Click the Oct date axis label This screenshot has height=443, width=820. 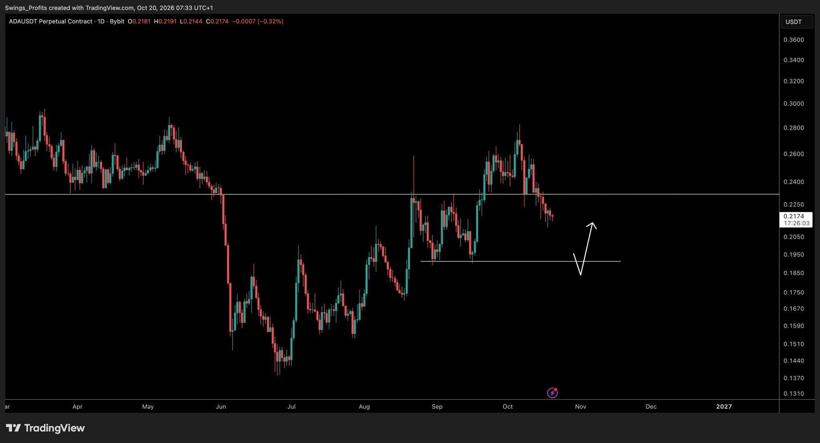(x=508, y=407)
